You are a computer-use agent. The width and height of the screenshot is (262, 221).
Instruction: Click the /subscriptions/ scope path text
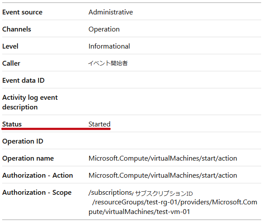coord(111,193)
